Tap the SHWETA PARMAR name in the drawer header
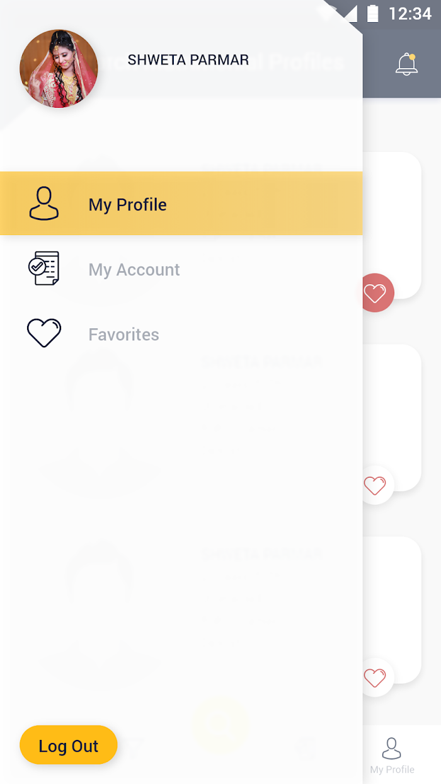 coord(188,60)
